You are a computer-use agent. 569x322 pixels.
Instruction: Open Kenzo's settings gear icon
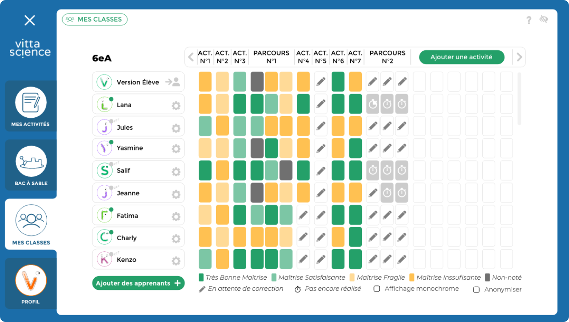pos(175,259)
